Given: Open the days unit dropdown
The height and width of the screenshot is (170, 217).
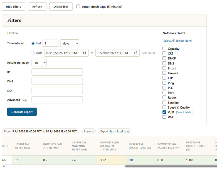Looking at the screenshot, I should tap(70, 43).
